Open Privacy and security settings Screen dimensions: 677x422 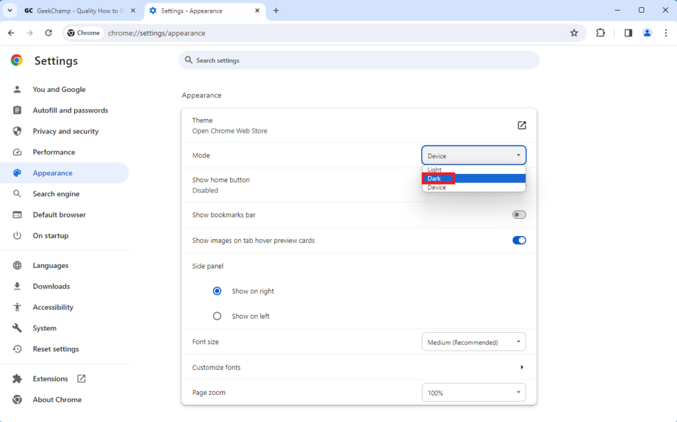65,131
